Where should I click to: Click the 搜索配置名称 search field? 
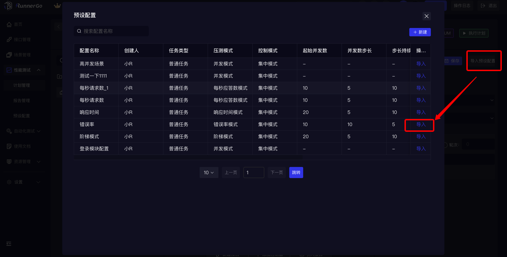pyautogui.click(x=111, y=31)
